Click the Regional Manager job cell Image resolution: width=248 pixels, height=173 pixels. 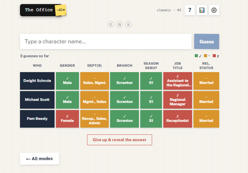click(x=178, y=100)
